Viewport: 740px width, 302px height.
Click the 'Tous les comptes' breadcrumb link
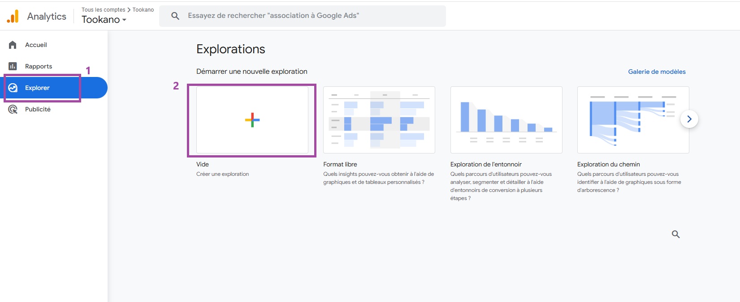103,10
